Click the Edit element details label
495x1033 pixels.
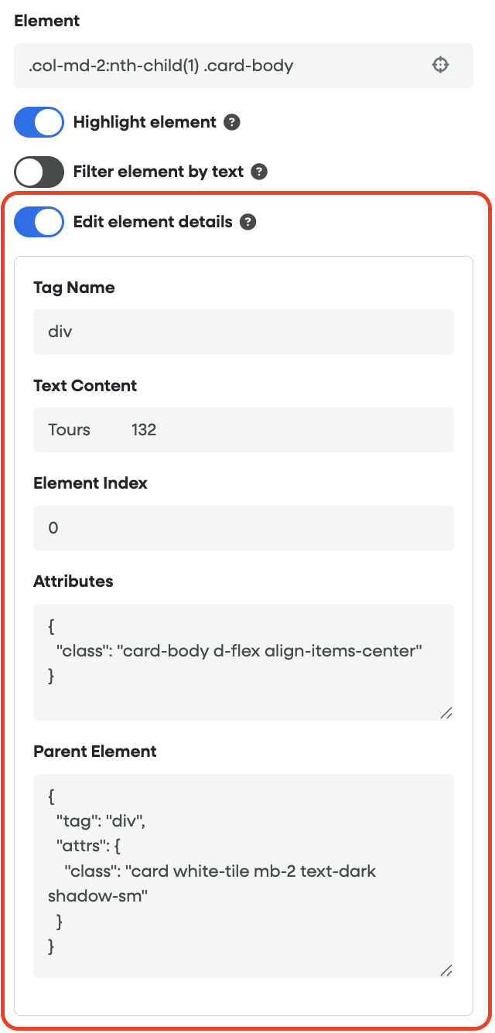(152, 222)
